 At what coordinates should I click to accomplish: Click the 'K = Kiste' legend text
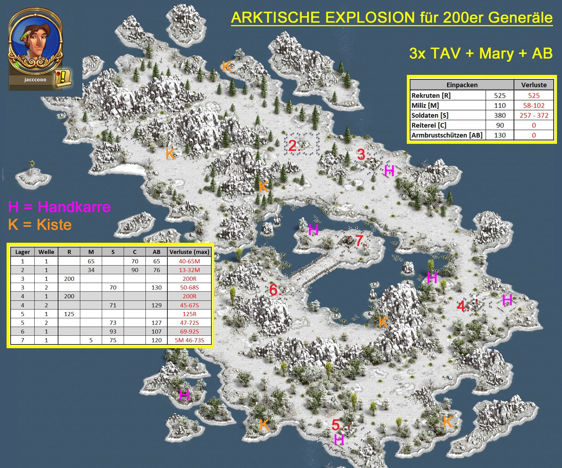[40, 225]
